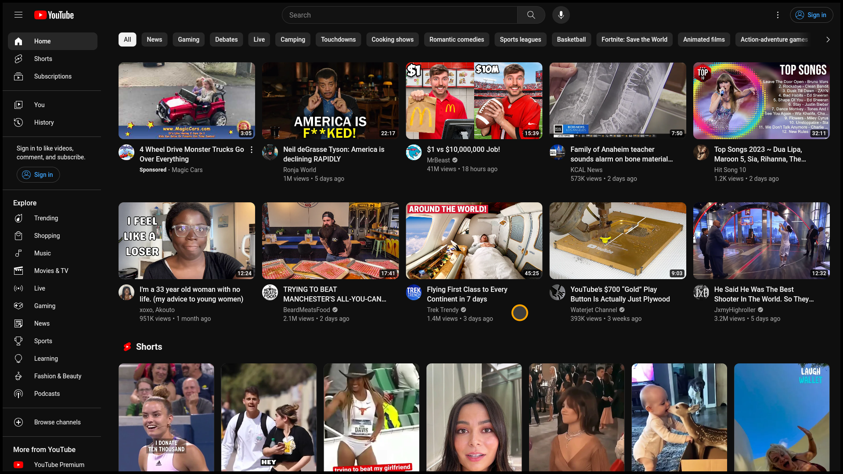Open Learning in Explore
Viewport: 843px width, 474px height.
click(x=53, y=359)
